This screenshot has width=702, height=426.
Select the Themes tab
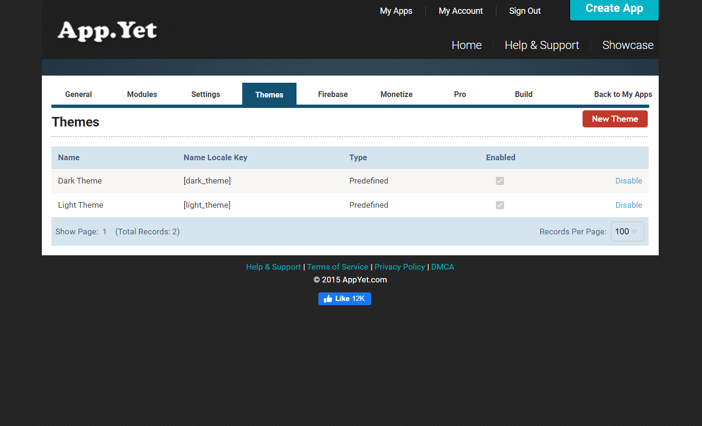[x=269, y=94]
